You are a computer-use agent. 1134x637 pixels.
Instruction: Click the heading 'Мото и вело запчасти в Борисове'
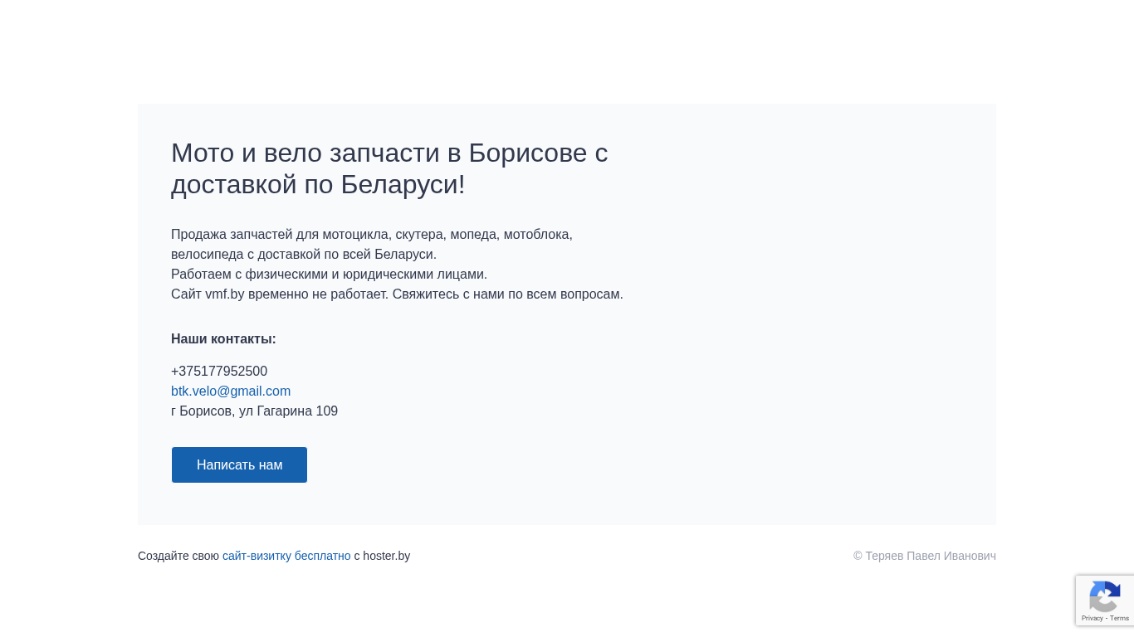389,168
